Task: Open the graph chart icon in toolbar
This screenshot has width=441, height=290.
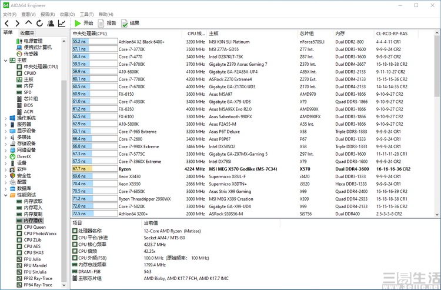Action: (x=62, y=24)
